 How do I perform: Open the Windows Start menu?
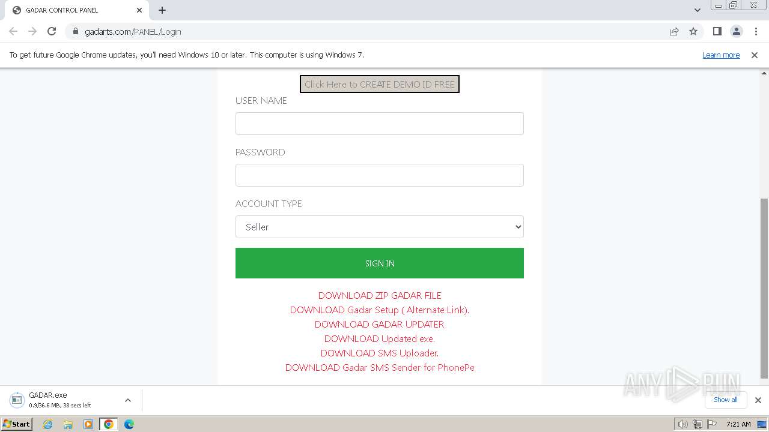(x=17, y=424)
